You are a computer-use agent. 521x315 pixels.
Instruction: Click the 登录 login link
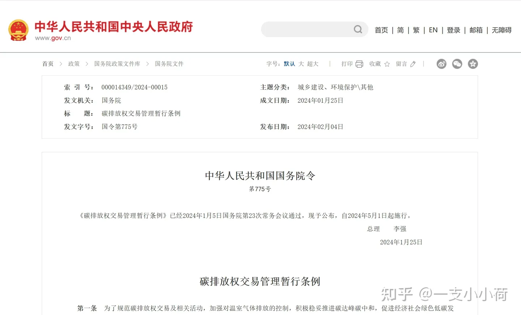click(x=453, y=30)
